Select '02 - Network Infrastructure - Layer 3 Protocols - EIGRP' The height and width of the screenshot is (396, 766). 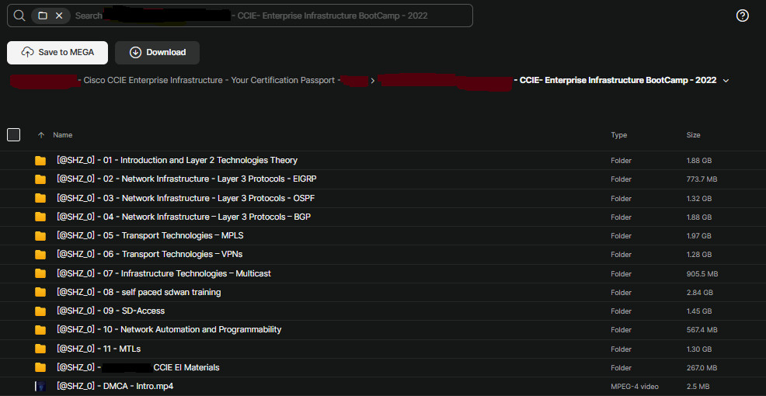186,179
